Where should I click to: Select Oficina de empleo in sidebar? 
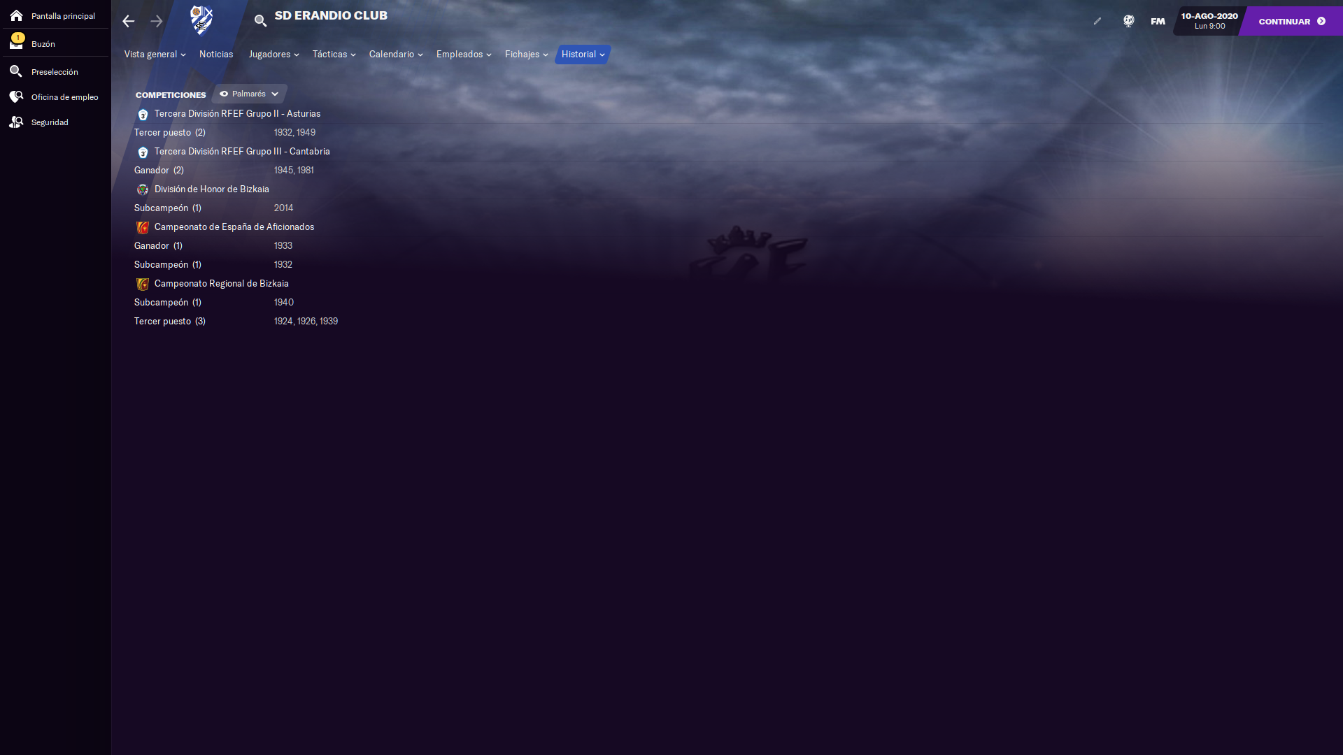click(x=65, y=97)
